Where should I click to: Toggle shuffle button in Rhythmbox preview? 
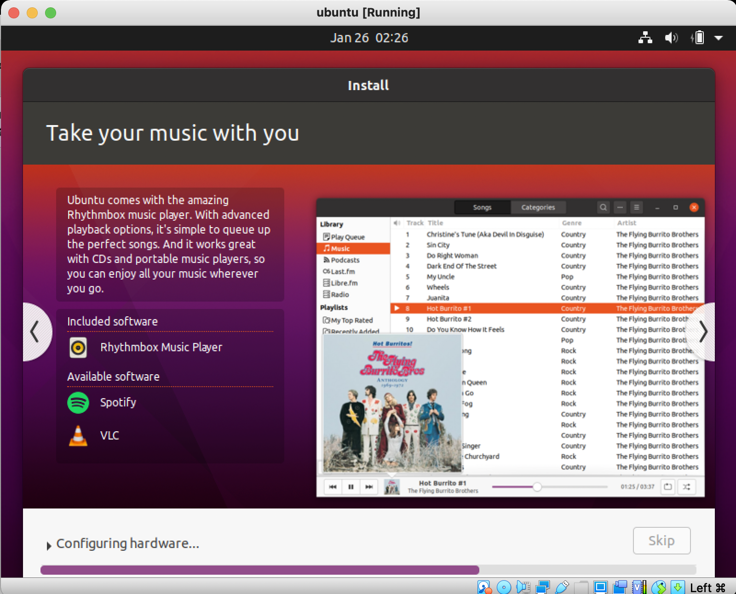687,487
